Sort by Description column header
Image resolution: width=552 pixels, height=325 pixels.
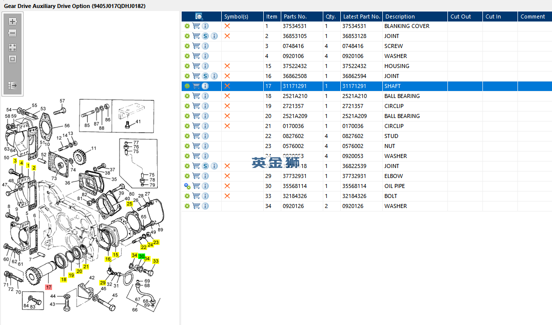click(415, 16)
